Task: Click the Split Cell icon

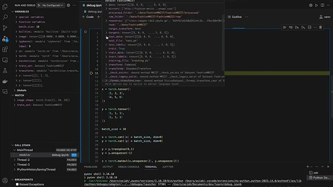Action: point(309,27)
